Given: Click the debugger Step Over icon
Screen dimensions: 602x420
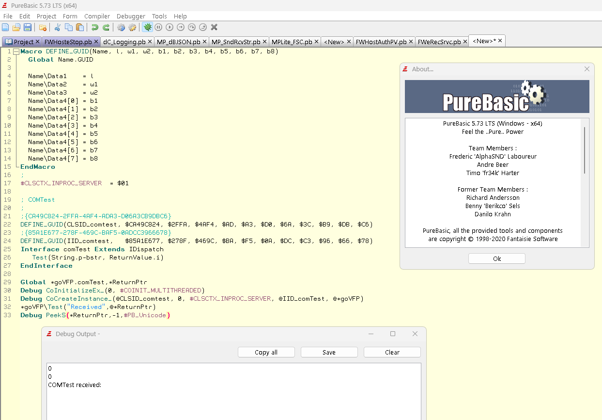Looking at the screenshot, I should coord(192,27).
